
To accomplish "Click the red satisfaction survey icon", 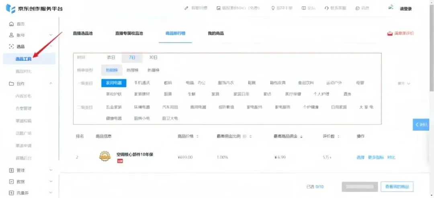I will [x=389, y=34].
